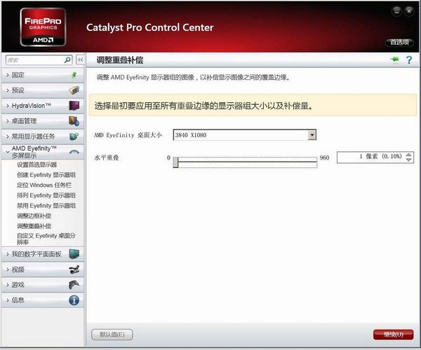Open help with the question mark icon

409,59
